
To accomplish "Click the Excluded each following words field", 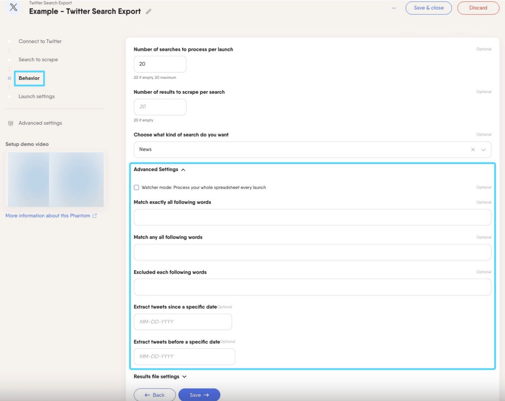I will pos(312,287).
